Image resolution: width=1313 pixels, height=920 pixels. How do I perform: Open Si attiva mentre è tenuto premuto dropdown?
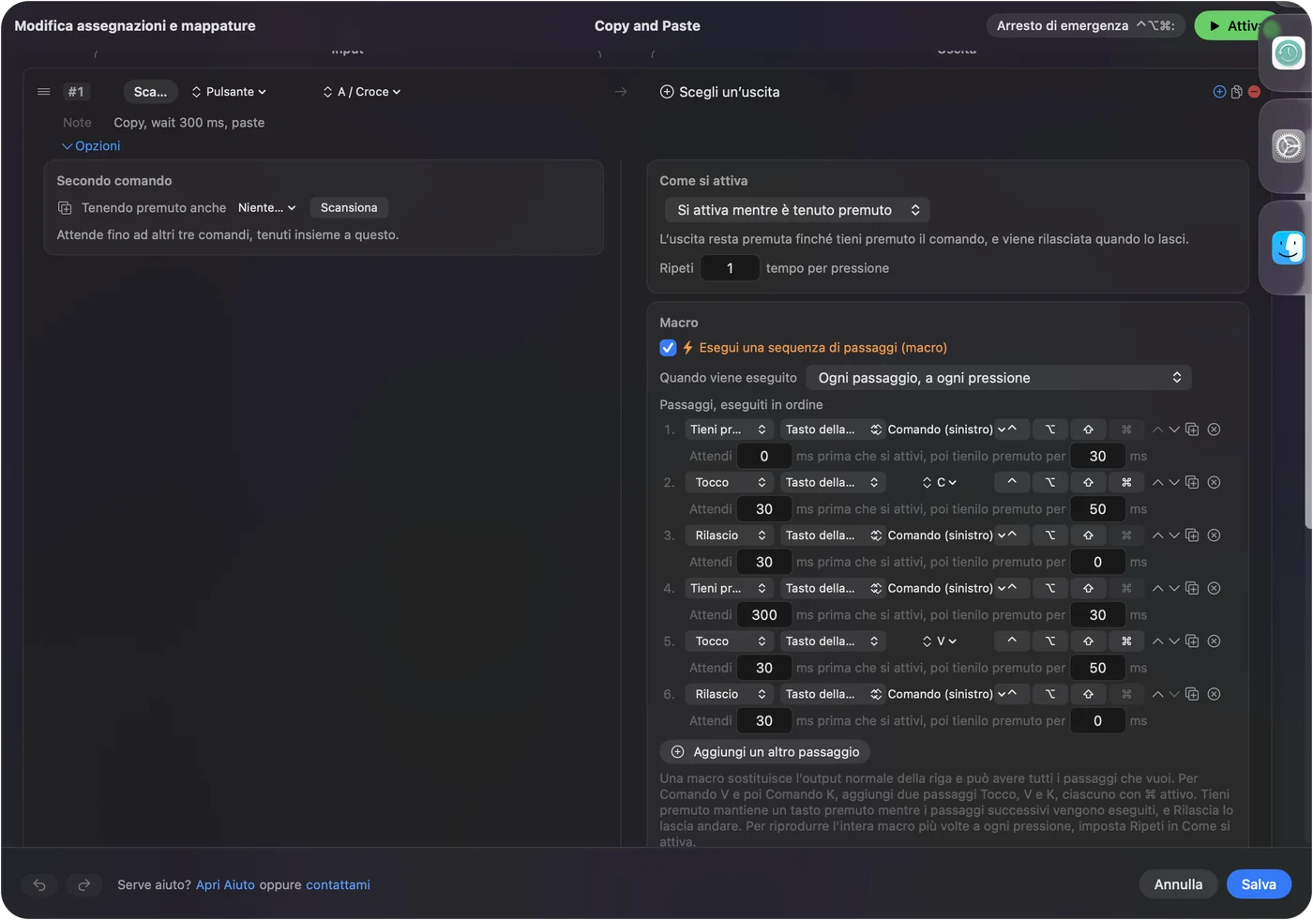tap(798, 210)
